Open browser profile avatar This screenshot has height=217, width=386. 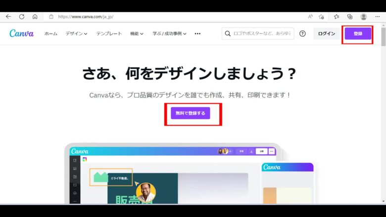[364, 17]
